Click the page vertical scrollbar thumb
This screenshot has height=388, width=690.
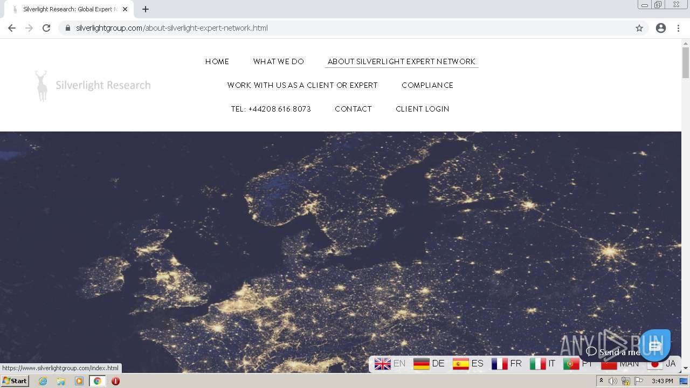686,62
